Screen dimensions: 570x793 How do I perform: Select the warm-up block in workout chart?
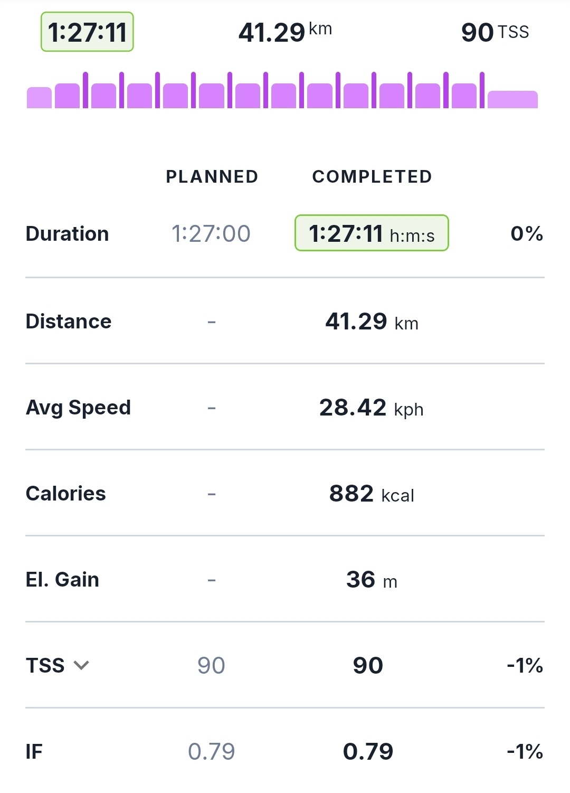point(39,98)
